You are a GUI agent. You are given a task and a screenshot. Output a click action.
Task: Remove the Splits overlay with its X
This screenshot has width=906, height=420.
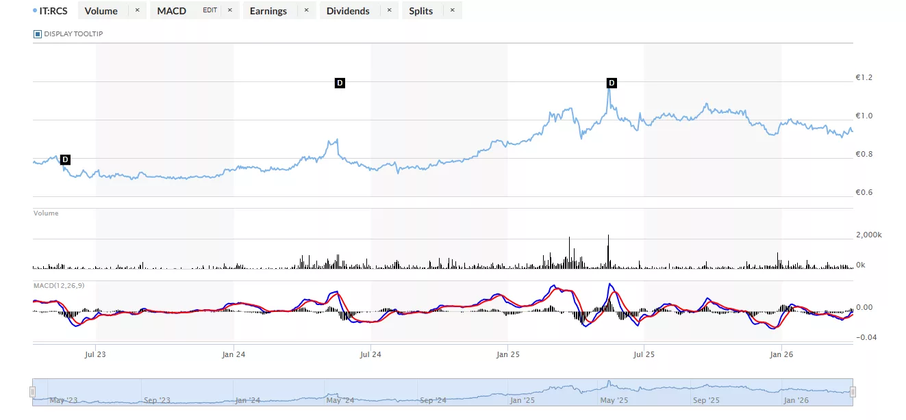click(x=452, y=10)
